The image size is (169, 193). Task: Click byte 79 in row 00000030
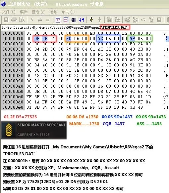pos(69,49)
